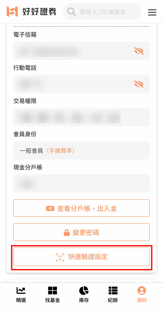Image resolution: width=163 pixels, height=310 pixels.
Task: Click the 手續費率 link
Action: click(x=60, y=151)
